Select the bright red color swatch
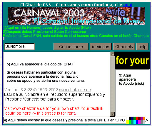This screenshot has width=152, height=126. tap(137, 118)
